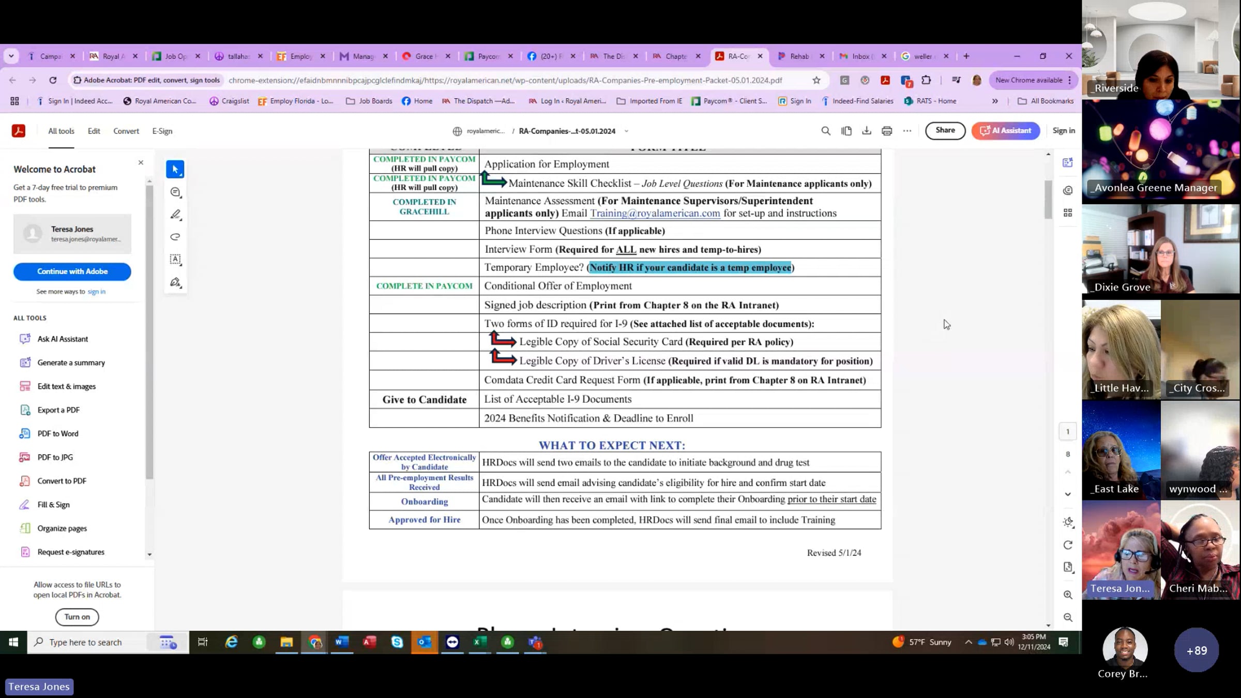Rotate the page with the rotate icon
The height and width of the screenshot is (698, 1241).
pyautogui.click(x=1068, y=545)
